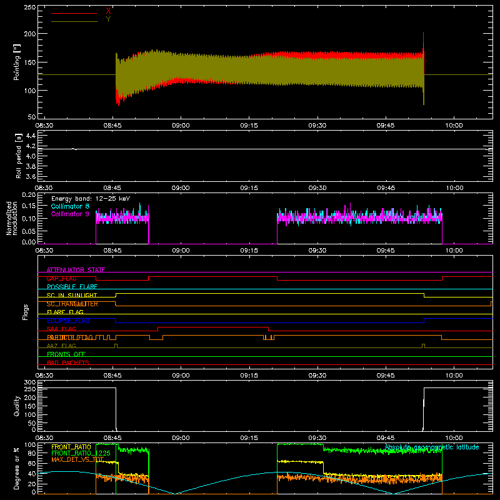Click the SC_TRANSMITTER flag label
500x500 pixels.
[x=72, y=304]
